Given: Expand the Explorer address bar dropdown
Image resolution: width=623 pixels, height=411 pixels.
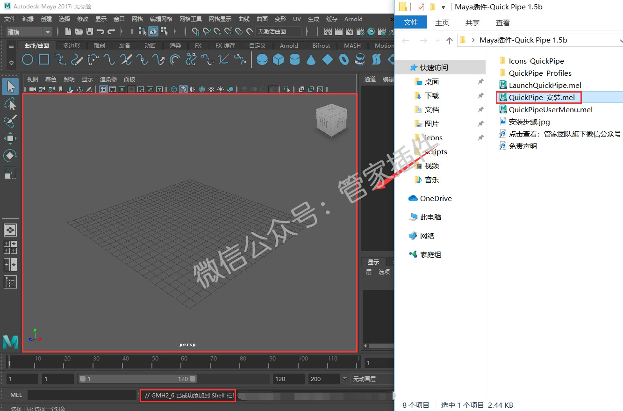Looking at the screenshot, I should (x=619, y=40).
